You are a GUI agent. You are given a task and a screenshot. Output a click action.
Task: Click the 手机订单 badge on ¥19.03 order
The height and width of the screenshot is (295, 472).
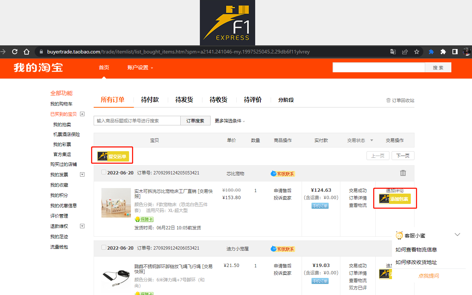[x=320, y=281]
